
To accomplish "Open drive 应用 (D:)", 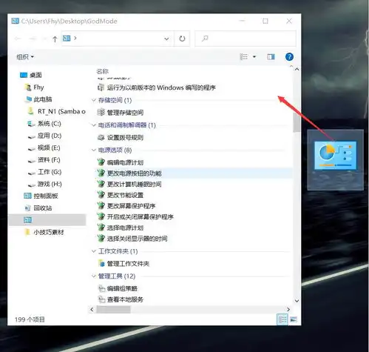I will pyautogui.click(x=44, y=136).
